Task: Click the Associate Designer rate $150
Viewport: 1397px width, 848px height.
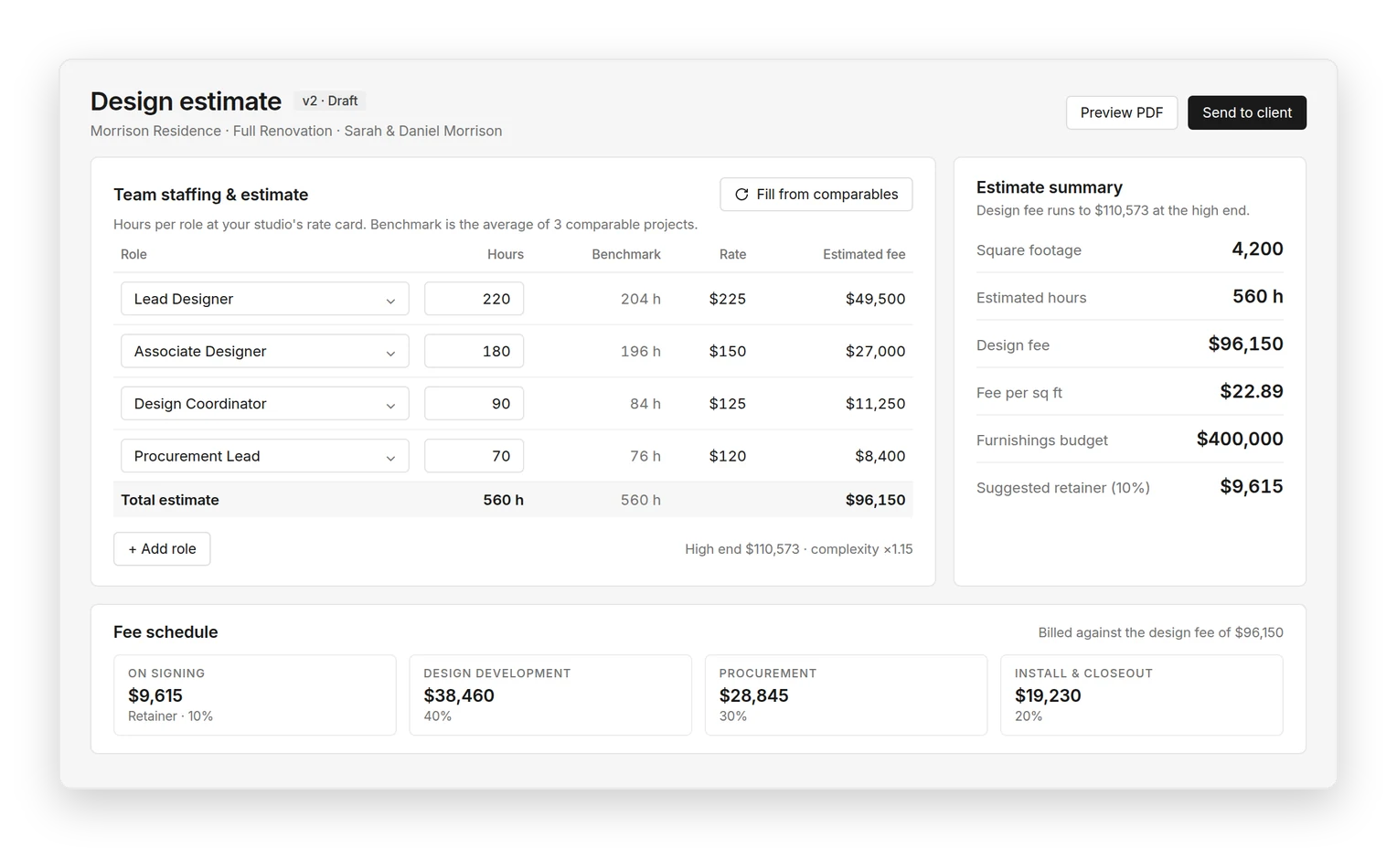Action: point(728,351)
